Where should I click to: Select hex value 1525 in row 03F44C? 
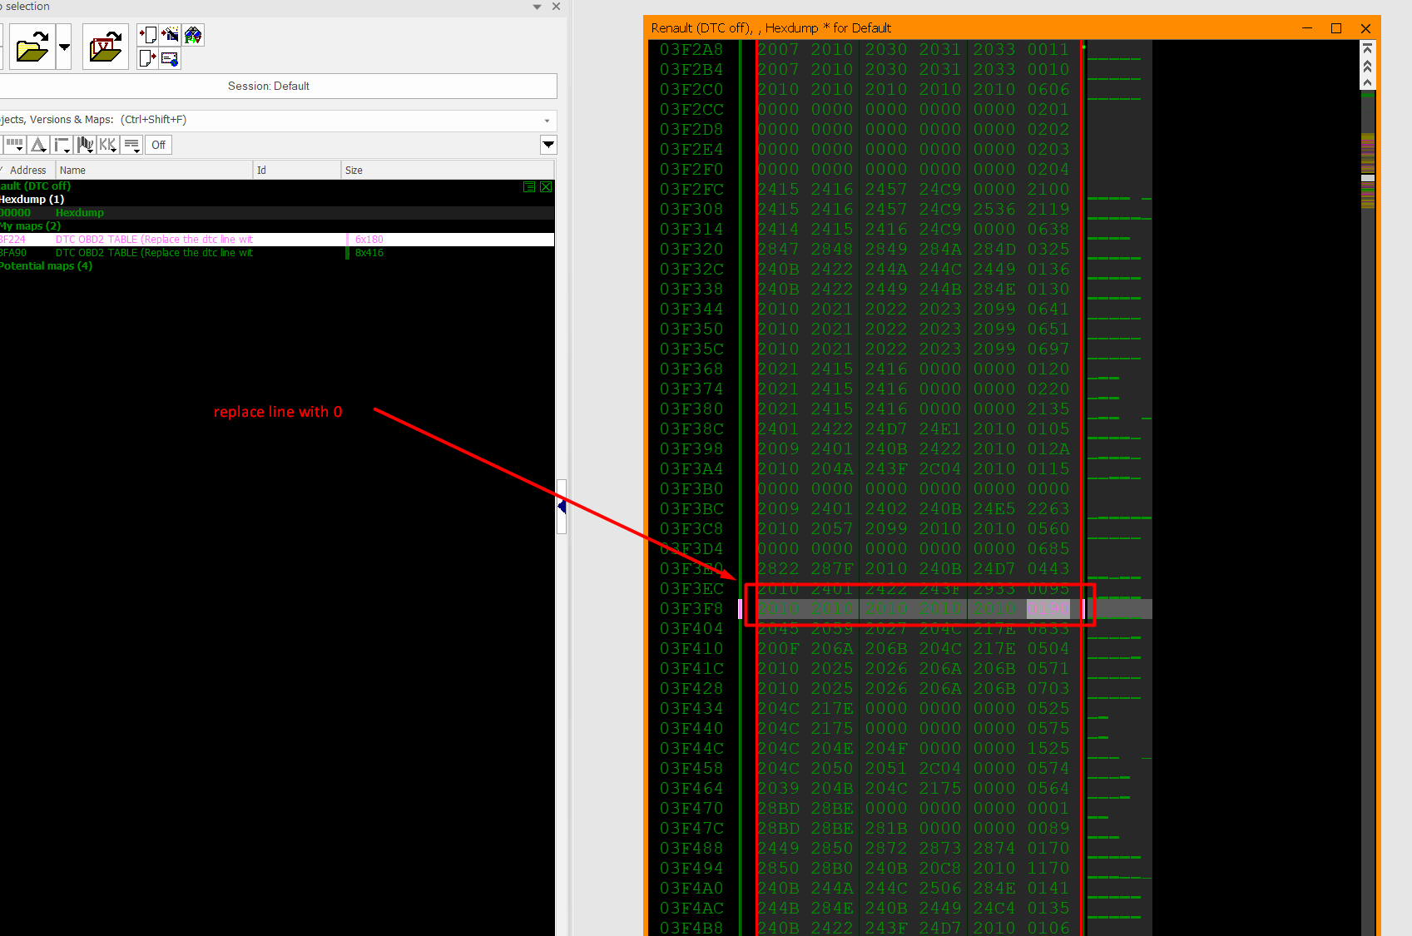click(x=1048, y=749)
